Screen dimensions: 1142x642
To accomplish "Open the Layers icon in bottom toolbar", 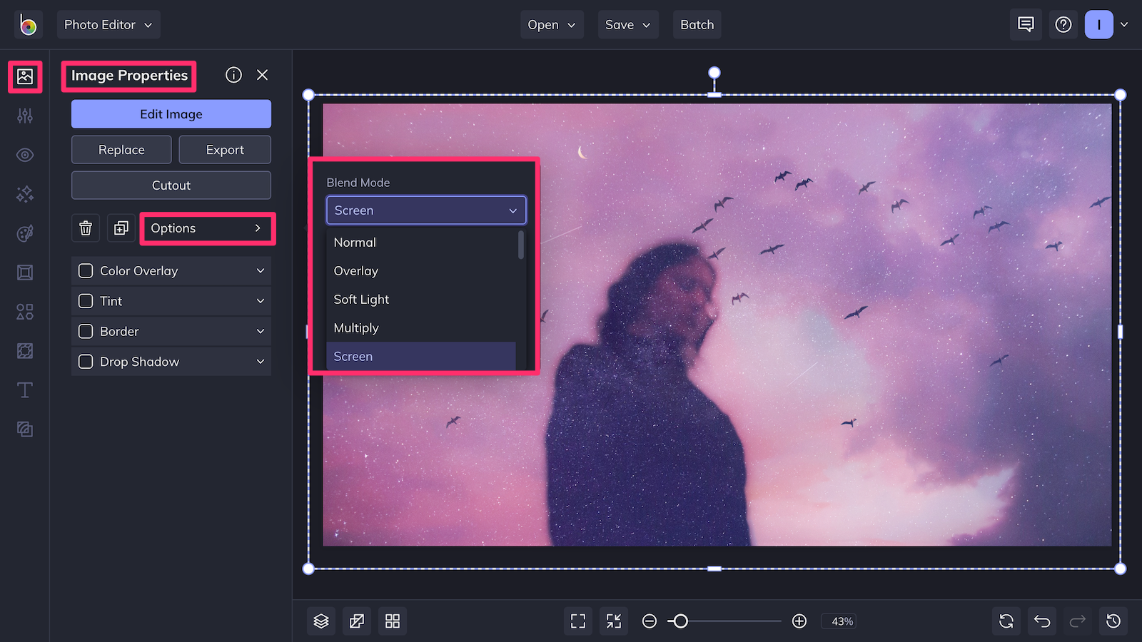I will pyautogui.click(x=320, y=621).
